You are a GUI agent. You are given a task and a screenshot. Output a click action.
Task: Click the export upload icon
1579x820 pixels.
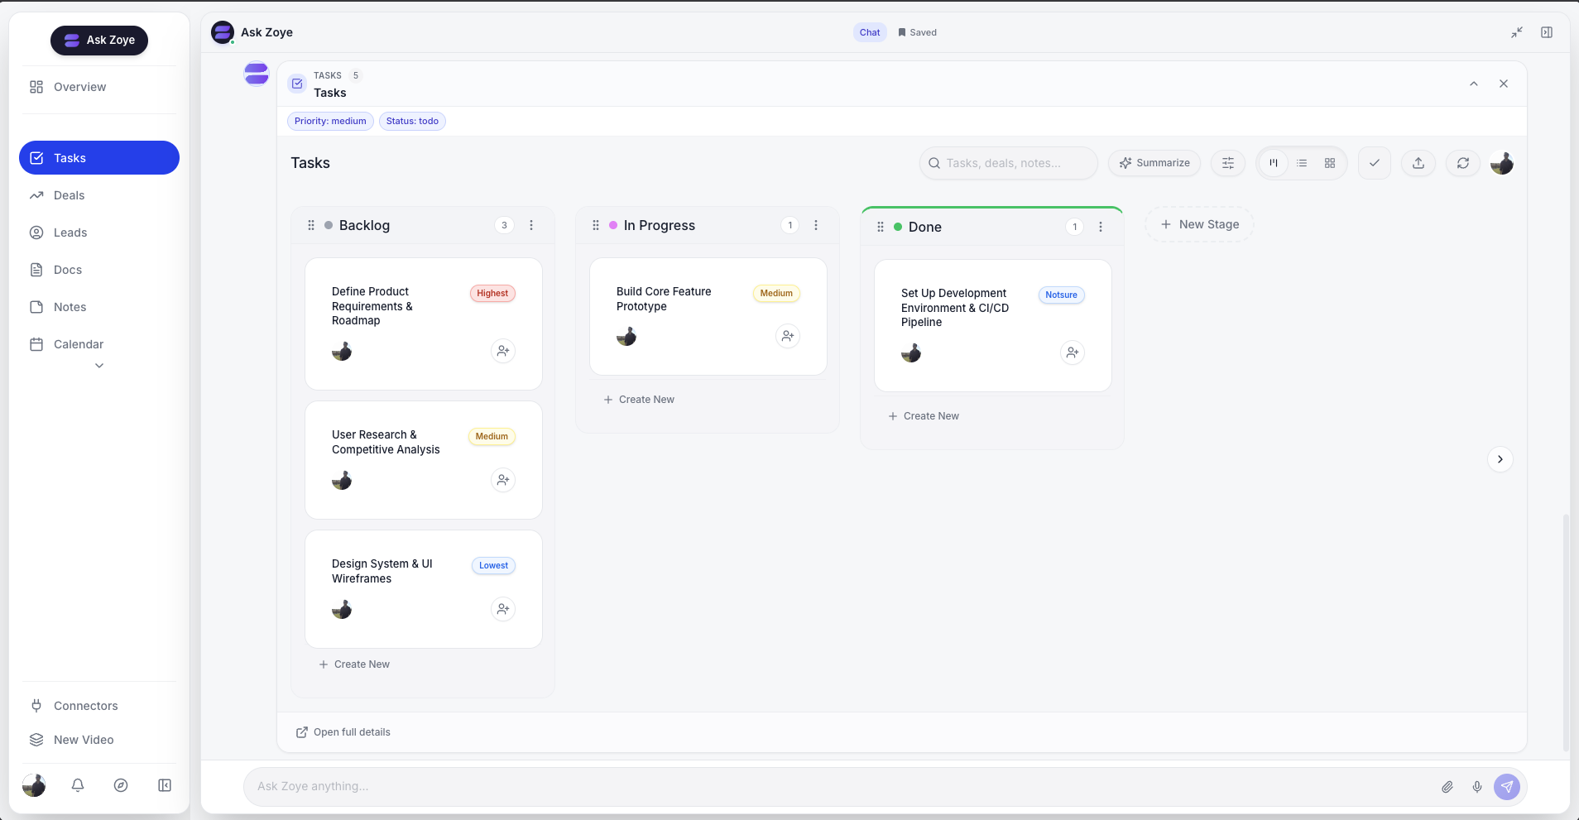coord(1418,163)
